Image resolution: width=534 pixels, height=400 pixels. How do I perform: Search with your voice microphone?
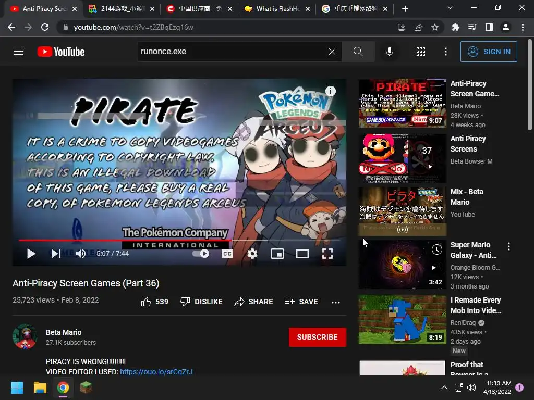[x=389, y=52]
